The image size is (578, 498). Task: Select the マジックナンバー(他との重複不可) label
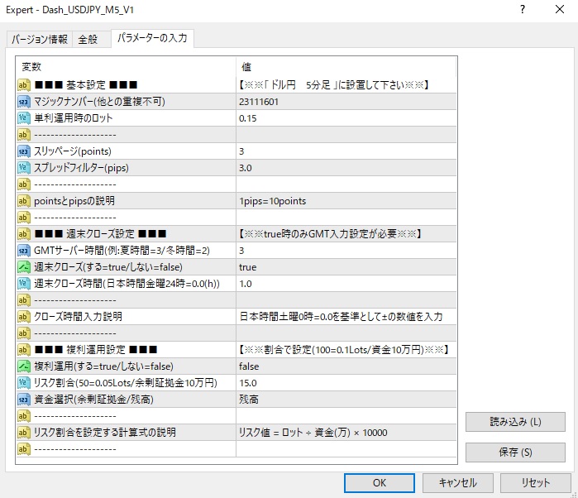point(99,102)
